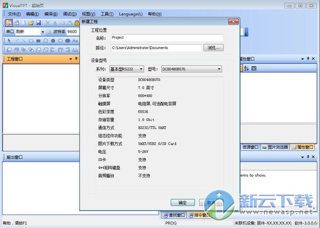Screen dimensions: 320x228
Task: Open the 帮助(H) menu
Action: [x=155, y=14]
